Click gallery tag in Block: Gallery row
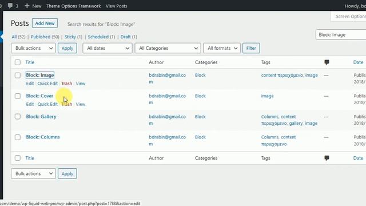This screenshot has width=366, height=206. click(296, 124)
